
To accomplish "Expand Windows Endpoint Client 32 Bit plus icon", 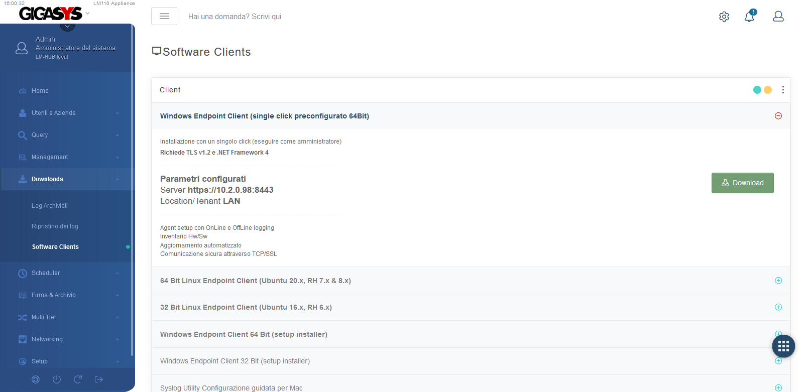I will [x=778, y=361].
